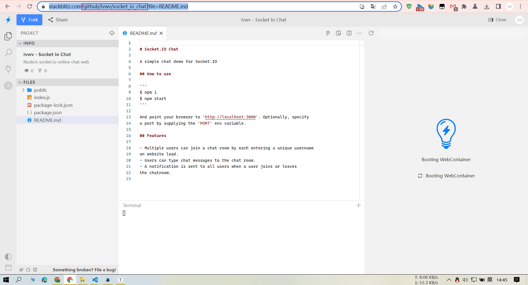Open browser downloads icon

pyautogui.click(x=487, y=7)
